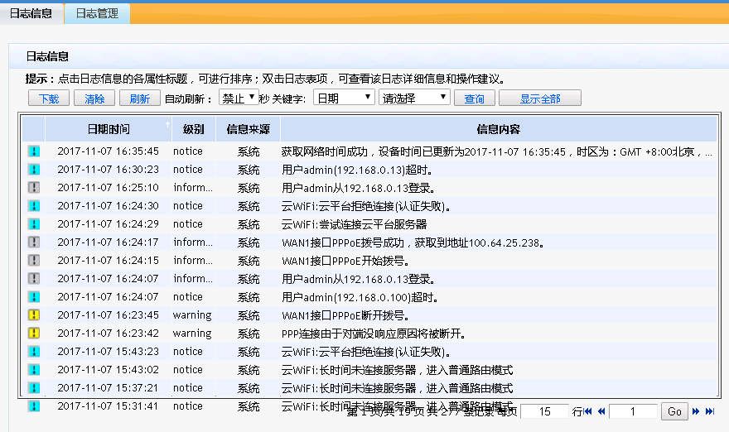Open the 日期 keyword type dropdown
Viewport: 729px width, 432px height.
345,98
